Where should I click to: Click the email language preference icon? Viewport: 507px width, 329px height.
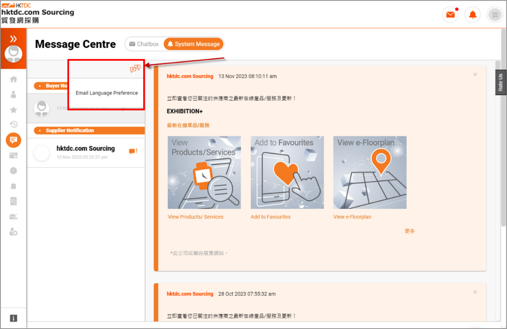[x=135, y=69]
